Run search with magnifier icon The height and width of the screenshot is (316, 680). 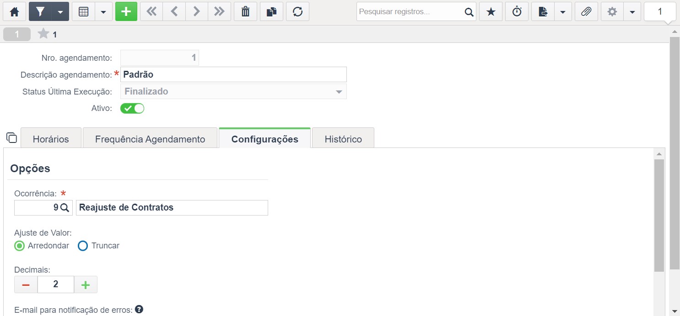[x=469, y=12]
